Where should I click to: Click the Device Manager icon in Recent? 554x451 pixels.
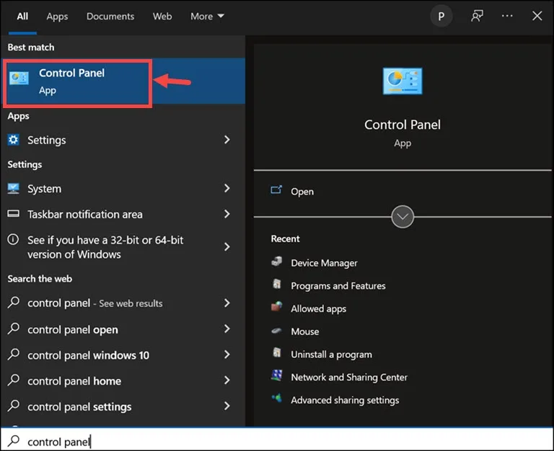point(277,262)
